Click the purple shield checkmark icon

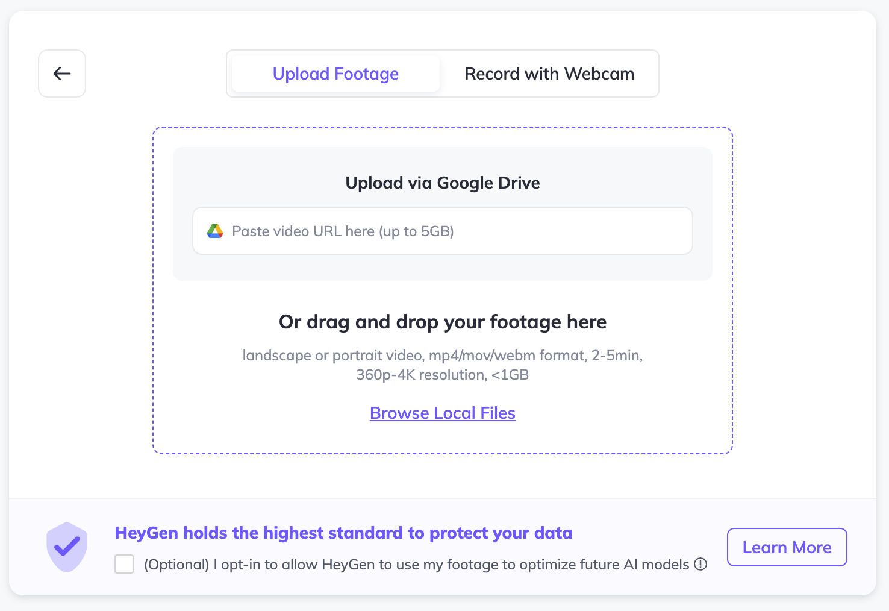(x=67, y=547)
